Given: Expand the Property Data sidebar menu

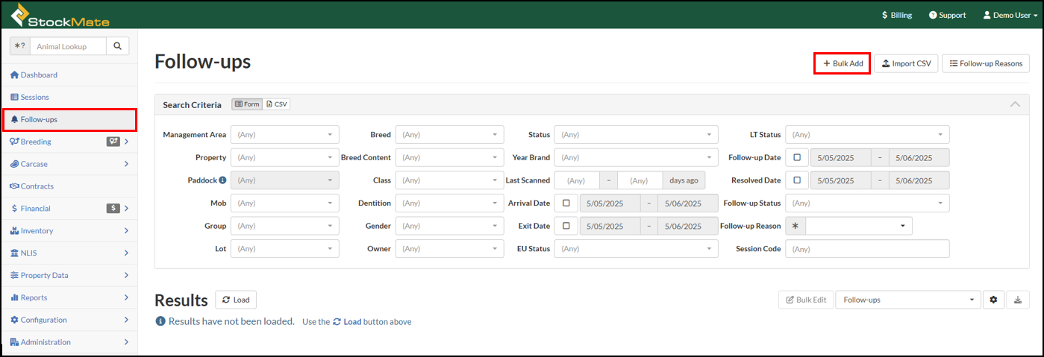Looking at the screenshot, I should [69, 276].
